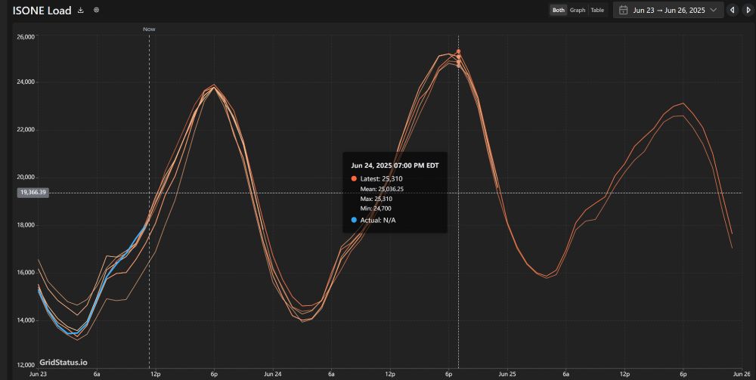Click the Jun 24 x-axis label

(273, 374)
